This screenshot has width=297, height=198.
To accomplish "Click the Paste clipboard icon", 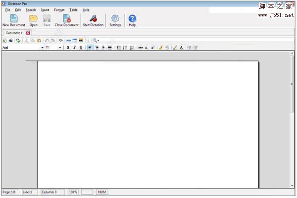I will [x=39, y=40].
